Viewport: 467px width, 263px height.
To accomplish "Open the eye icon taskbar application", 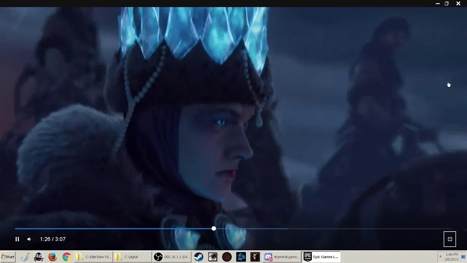I will [x=213, y=257].
